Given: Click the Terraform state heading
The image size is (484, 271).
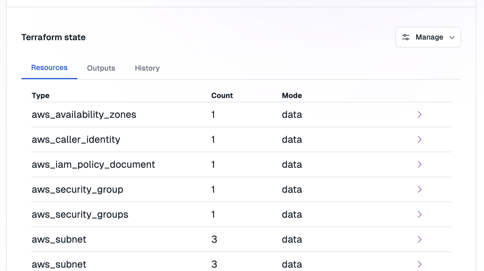Looking at the screenshot, I should [x=53, y=37].
